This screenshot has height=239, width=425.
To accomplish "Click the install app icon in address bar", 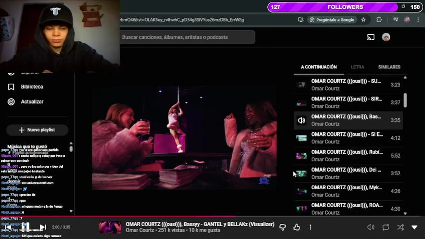I will tap(301, 20).
